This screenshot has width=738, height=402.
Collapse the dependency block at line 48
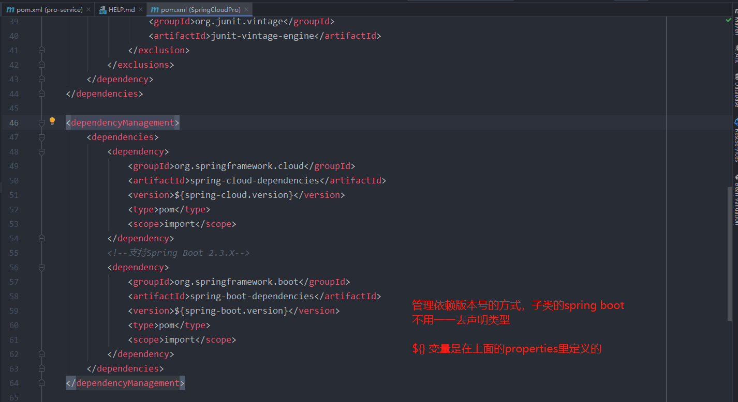(x=42, y=151)
